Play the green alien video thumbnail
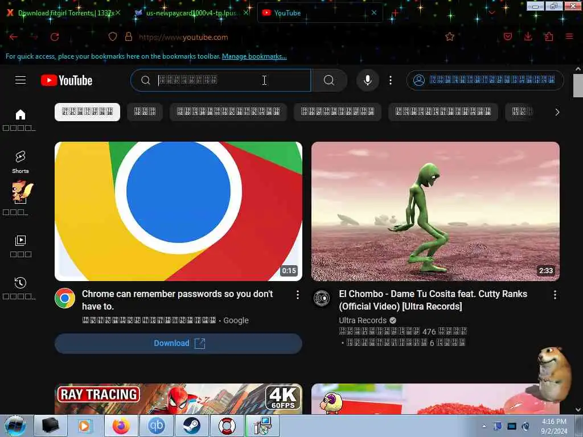This screenshot has height=437, width=583. (436, 211)
